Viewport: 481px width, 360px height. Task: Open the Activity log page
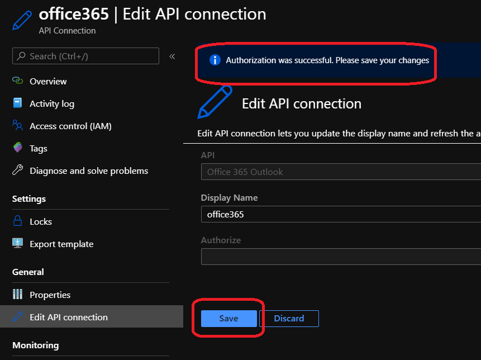coord(52,103)
